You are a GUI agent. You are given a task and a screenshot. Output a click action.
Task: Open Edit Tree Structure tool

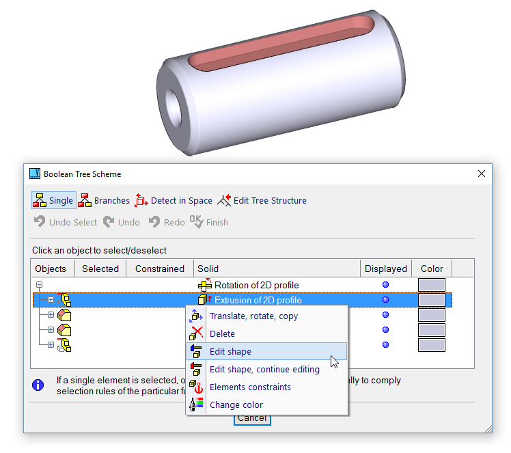(x=224, y=200)
